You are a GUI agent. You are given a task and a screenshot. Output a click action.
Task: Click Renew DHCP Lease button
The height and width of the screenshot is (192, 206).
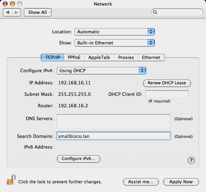[x=167, y=83]
